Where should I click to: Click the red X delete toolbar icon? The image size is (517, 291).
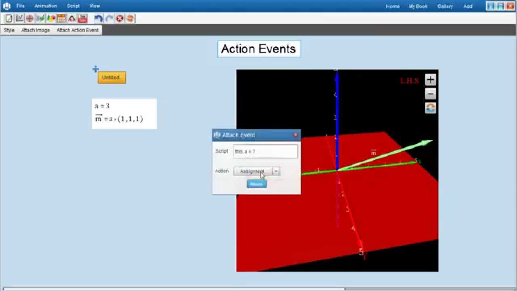pyautogui.click(x=120, y=18)
